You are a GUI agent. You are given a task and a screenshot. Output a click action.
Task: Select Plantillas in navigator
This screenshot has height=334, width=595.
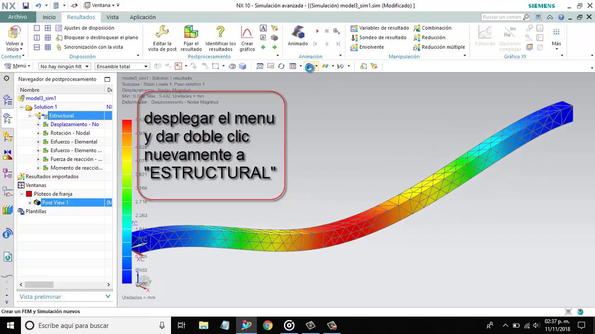click(36, 212)
